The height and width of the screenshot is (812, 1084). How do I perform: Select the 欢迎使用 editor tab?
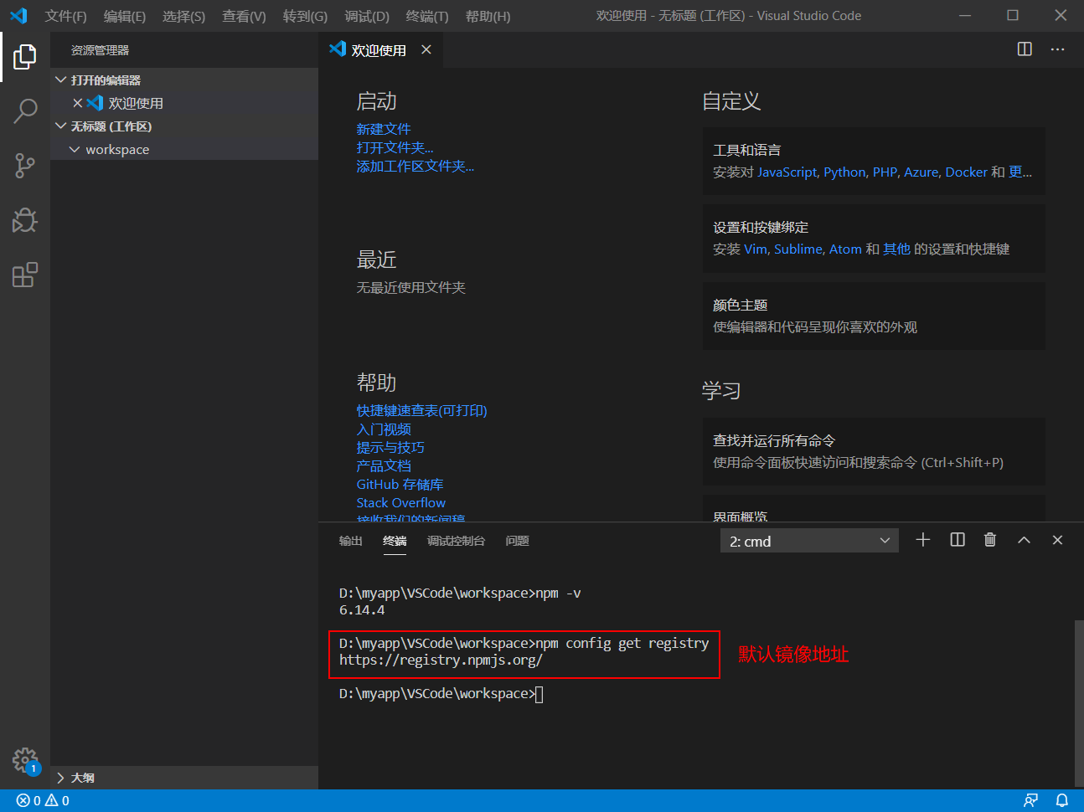[379, 49]
